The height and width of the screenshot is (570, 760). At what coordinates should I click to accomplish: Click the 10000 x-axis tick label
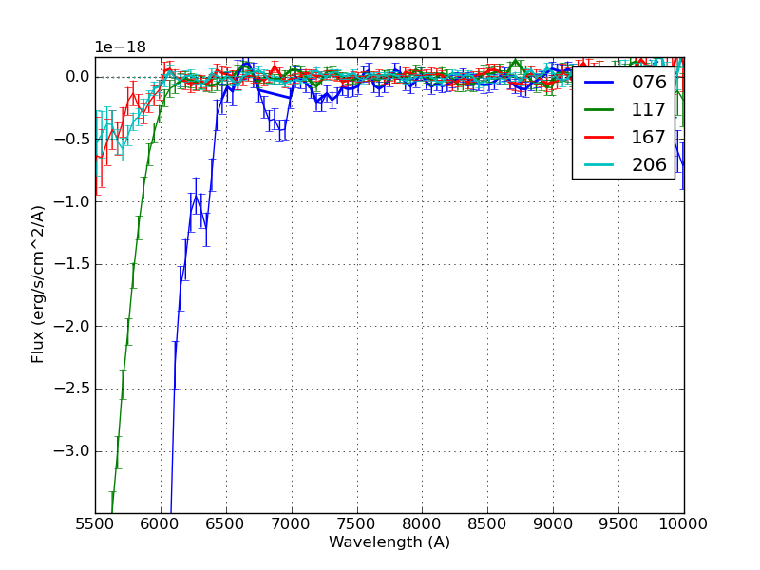[x=684, y=524]
